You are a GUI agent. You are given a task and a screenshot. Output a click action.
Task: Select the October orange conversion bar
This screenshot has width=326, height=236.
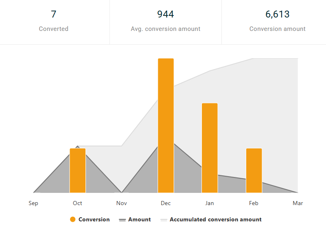pos(77,170)
